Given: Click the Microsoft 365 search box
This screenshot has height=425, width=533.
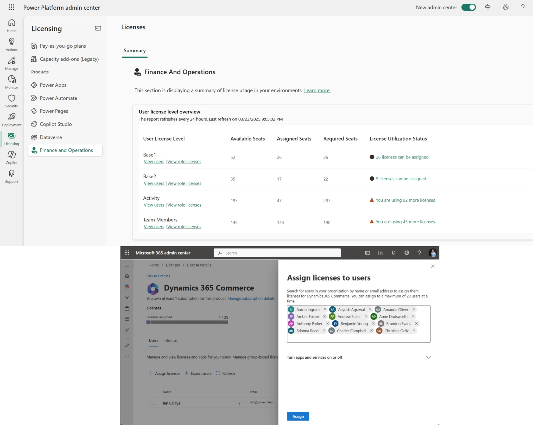Looking at the screenshot, I should point(277,253).
